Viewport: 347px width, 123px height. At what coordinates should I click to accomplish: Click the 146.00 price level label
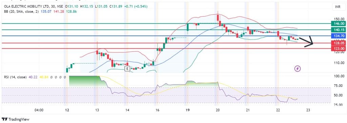(339, 24)
